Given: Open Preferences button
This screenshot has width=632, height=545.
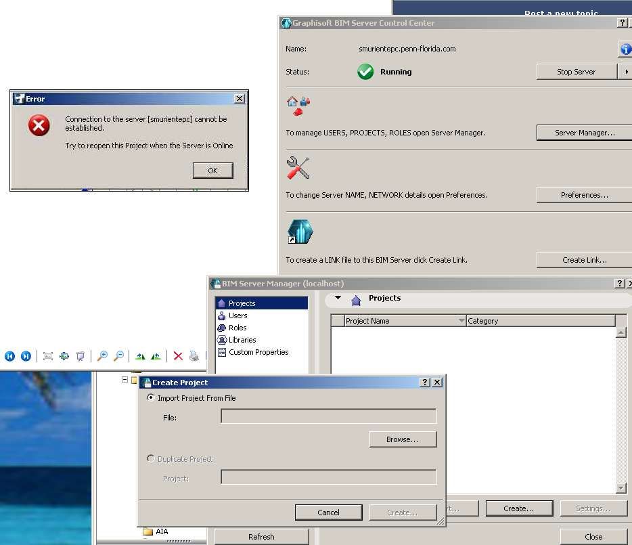Looking at the screenshot, I should [585, 195].
